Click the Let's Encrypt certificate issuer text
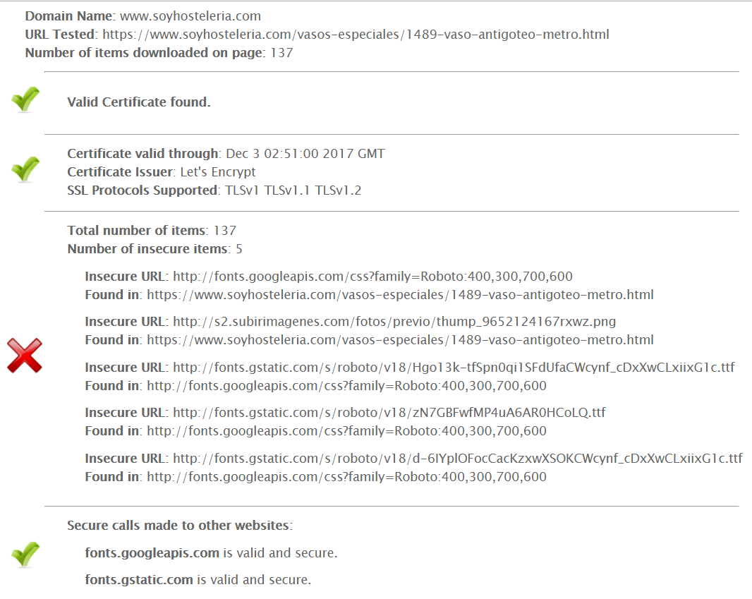The height and width of the screenshot is (599, 752). point(218,172)
